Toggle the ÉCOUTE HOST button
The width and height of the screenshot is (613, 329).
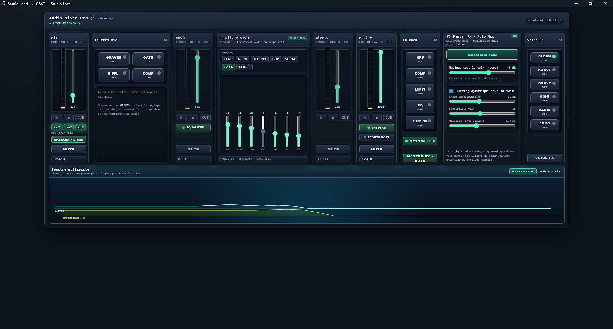point(377,137)
